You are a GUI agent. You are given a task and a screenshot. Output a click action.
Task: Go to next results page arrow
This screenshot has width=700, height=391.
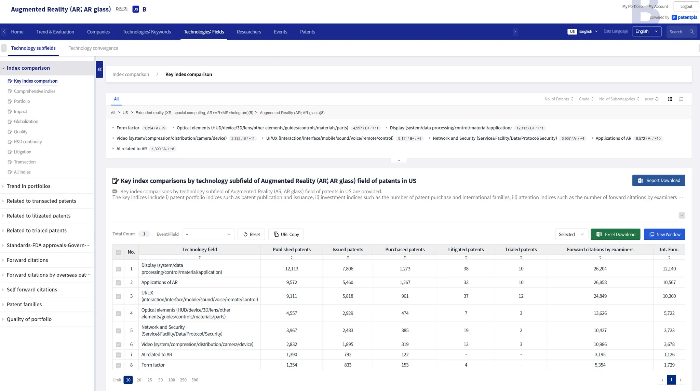681,380
